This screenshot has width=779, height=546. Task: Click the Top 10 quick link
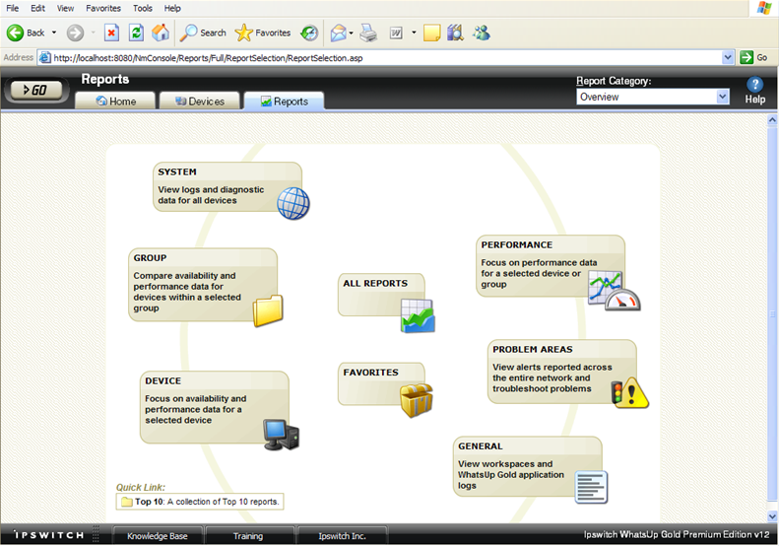tap(151, 502)
